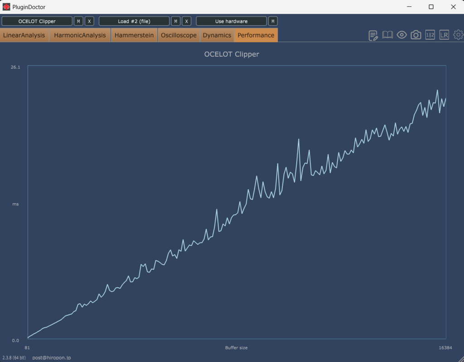The width and height of the screenshot is (464, 362).
Task: Toggle the 1|2 plugin compare icon
Action: (x=430, y=35)
